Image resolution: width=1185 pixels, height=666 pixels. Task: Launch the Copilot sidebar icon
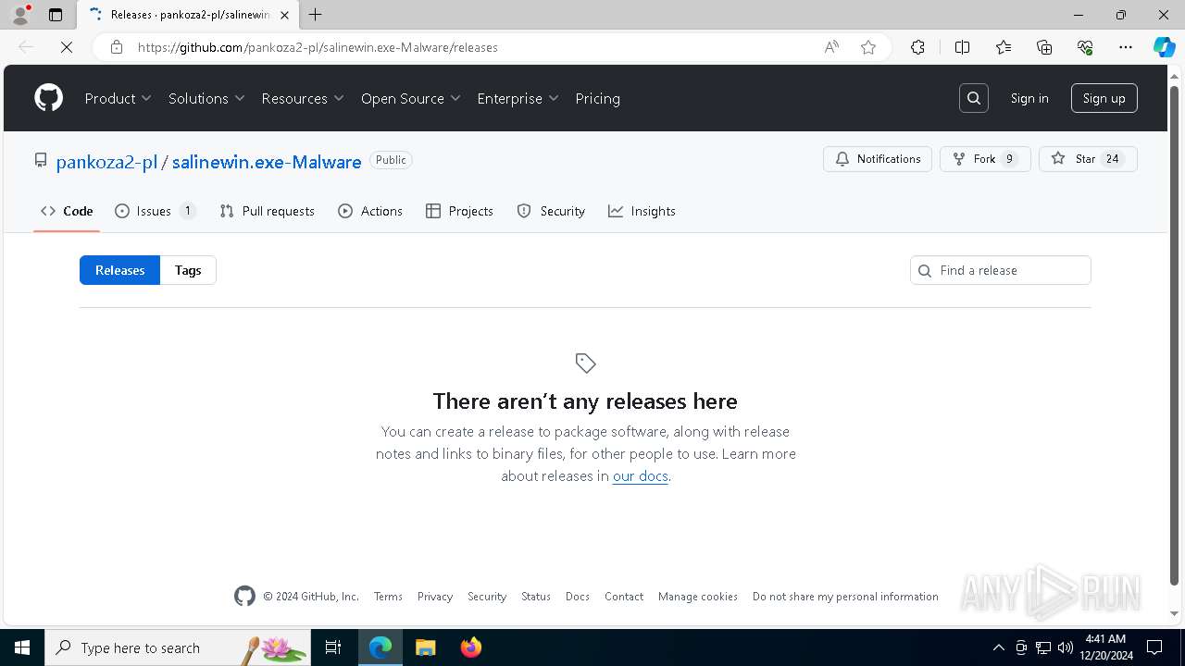1165,47
